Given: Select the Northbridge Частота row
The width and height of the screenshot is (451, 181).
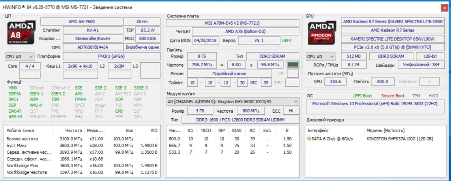Looking at the screenshot, I should (x=82, y=172).
